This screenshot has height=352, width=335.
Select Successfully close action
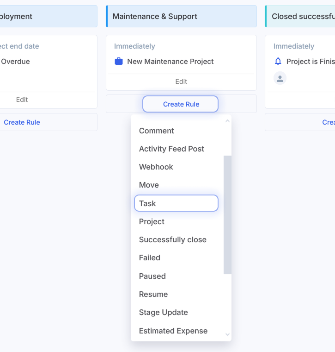pyautogui.click(x=173, y=239)
